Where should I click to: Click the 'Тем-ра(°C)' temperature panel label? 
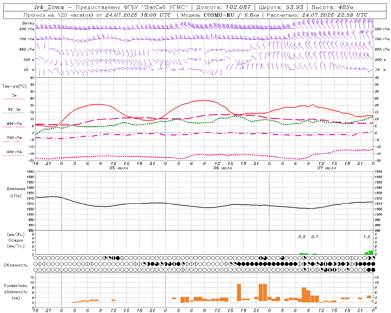[x=14, y=86]
